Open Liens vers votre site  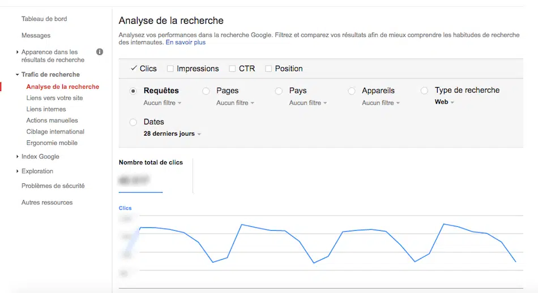click(54, 98)
